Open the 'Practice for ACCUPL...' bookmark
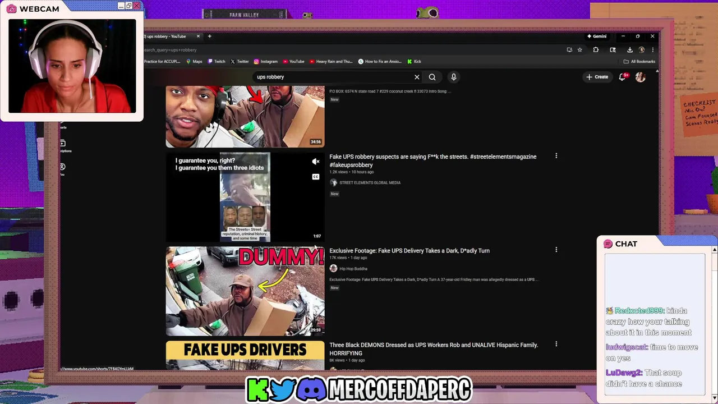This screenshot has width=718, height=404. pos(162,62)
